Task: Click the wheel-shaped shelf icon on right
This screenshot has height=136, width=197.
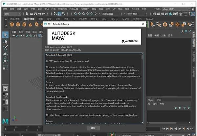Action: click(177, 25)
